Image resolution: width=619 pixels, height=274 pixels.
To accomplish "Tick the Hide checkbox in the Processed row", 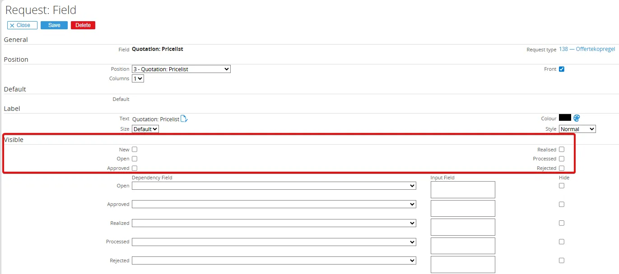I will [562, 242].
